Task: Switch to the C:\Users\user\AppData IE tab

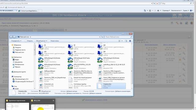Action: 29,11
